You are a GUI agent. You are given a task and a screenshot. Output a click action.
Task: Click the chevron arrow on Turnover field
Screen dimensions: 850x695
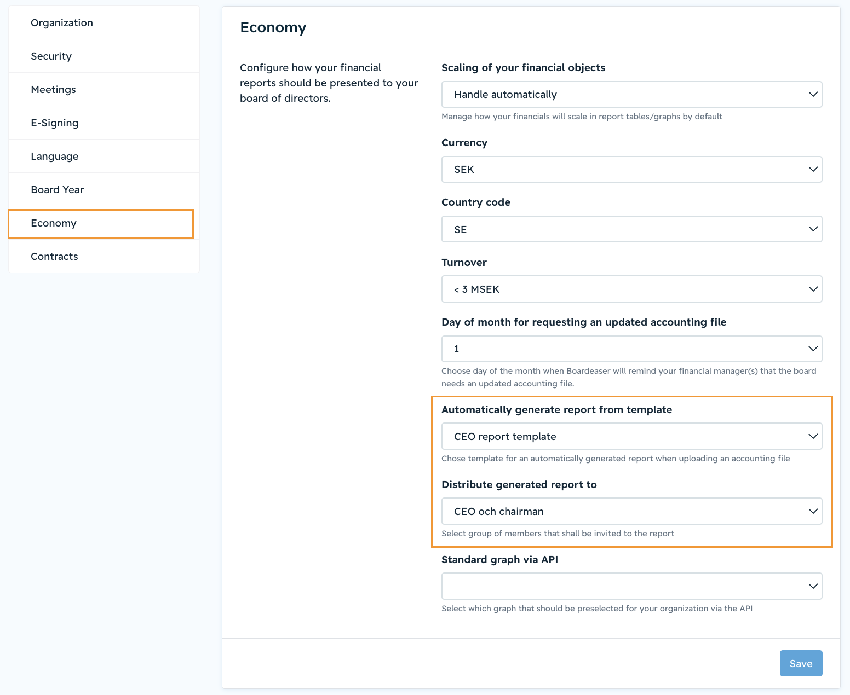pos(813,289)
